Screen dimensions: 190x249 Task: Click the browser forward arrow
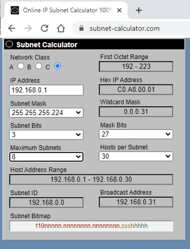pyautogui.click(x=28, y=29)
